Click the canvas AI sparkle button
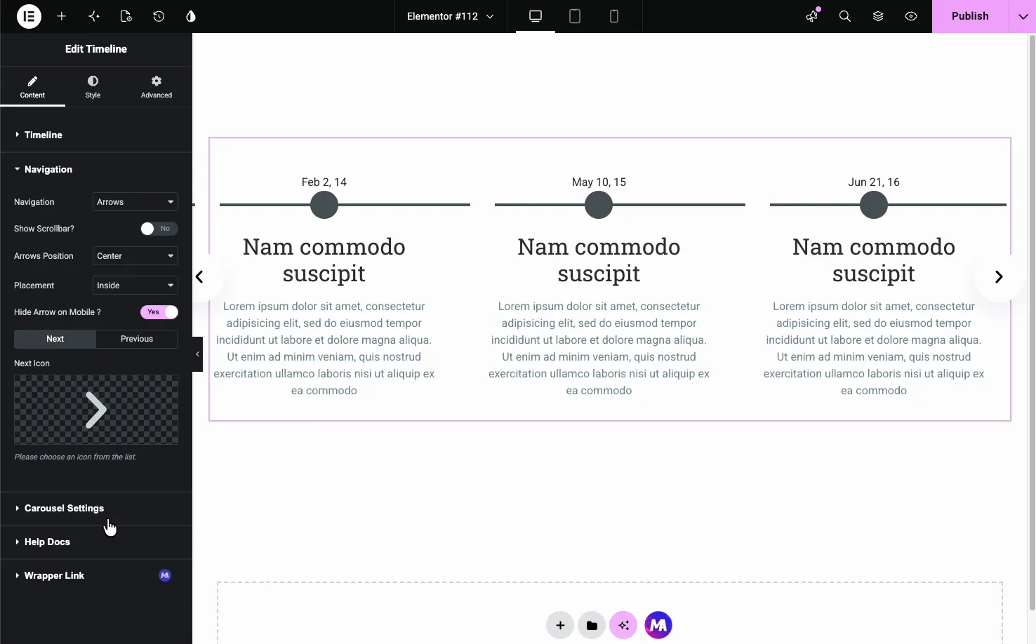The image size is (1036, 644). 623,625
